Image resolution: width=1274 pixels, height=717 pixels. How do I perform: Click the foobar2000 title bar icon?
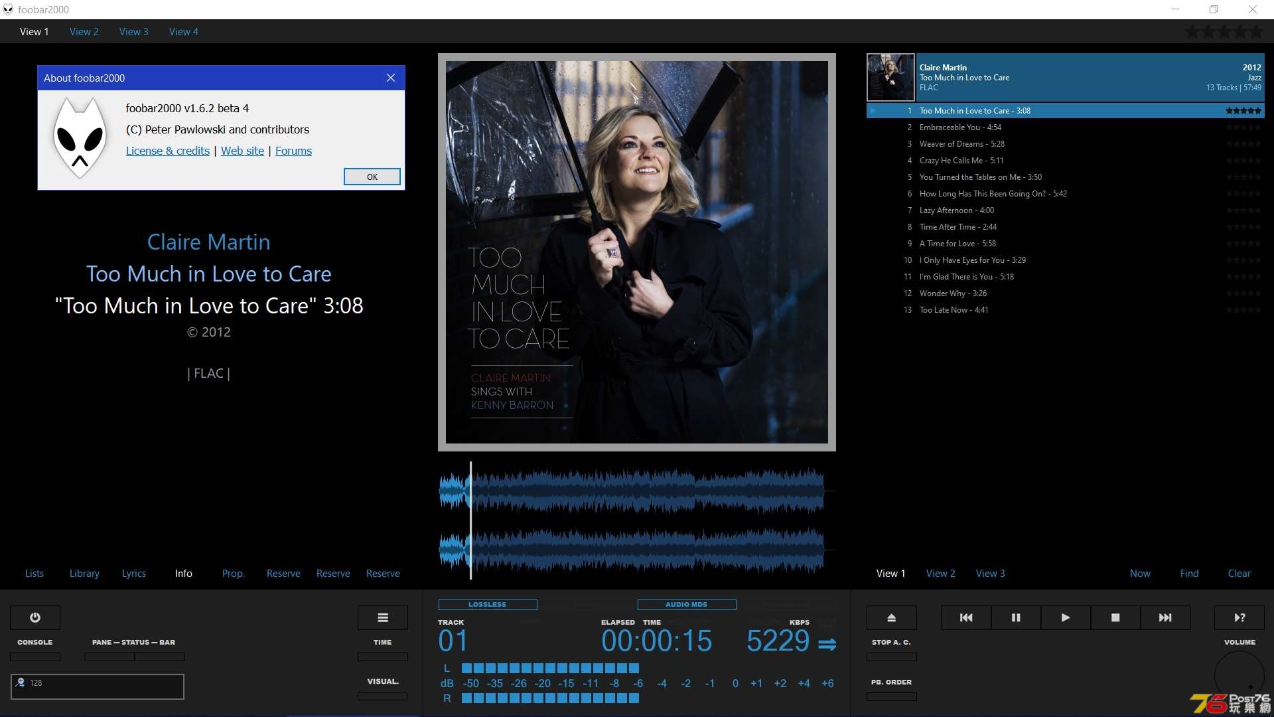[8, 9]
